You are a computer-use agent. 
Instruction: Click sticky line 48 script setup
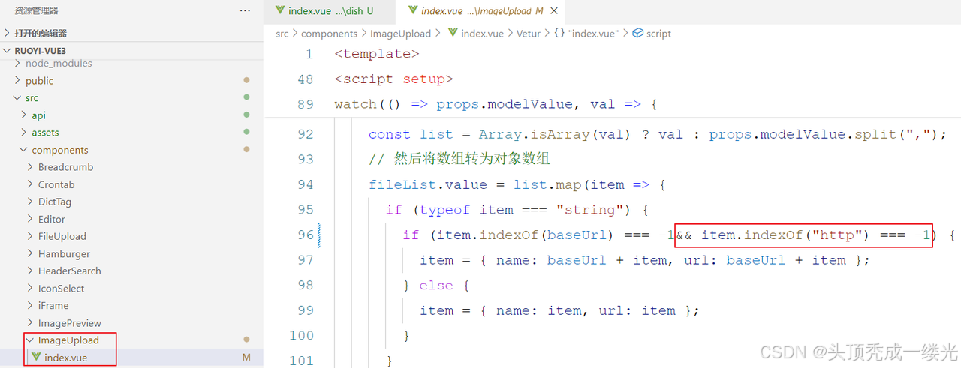click(x=394, y=79)
